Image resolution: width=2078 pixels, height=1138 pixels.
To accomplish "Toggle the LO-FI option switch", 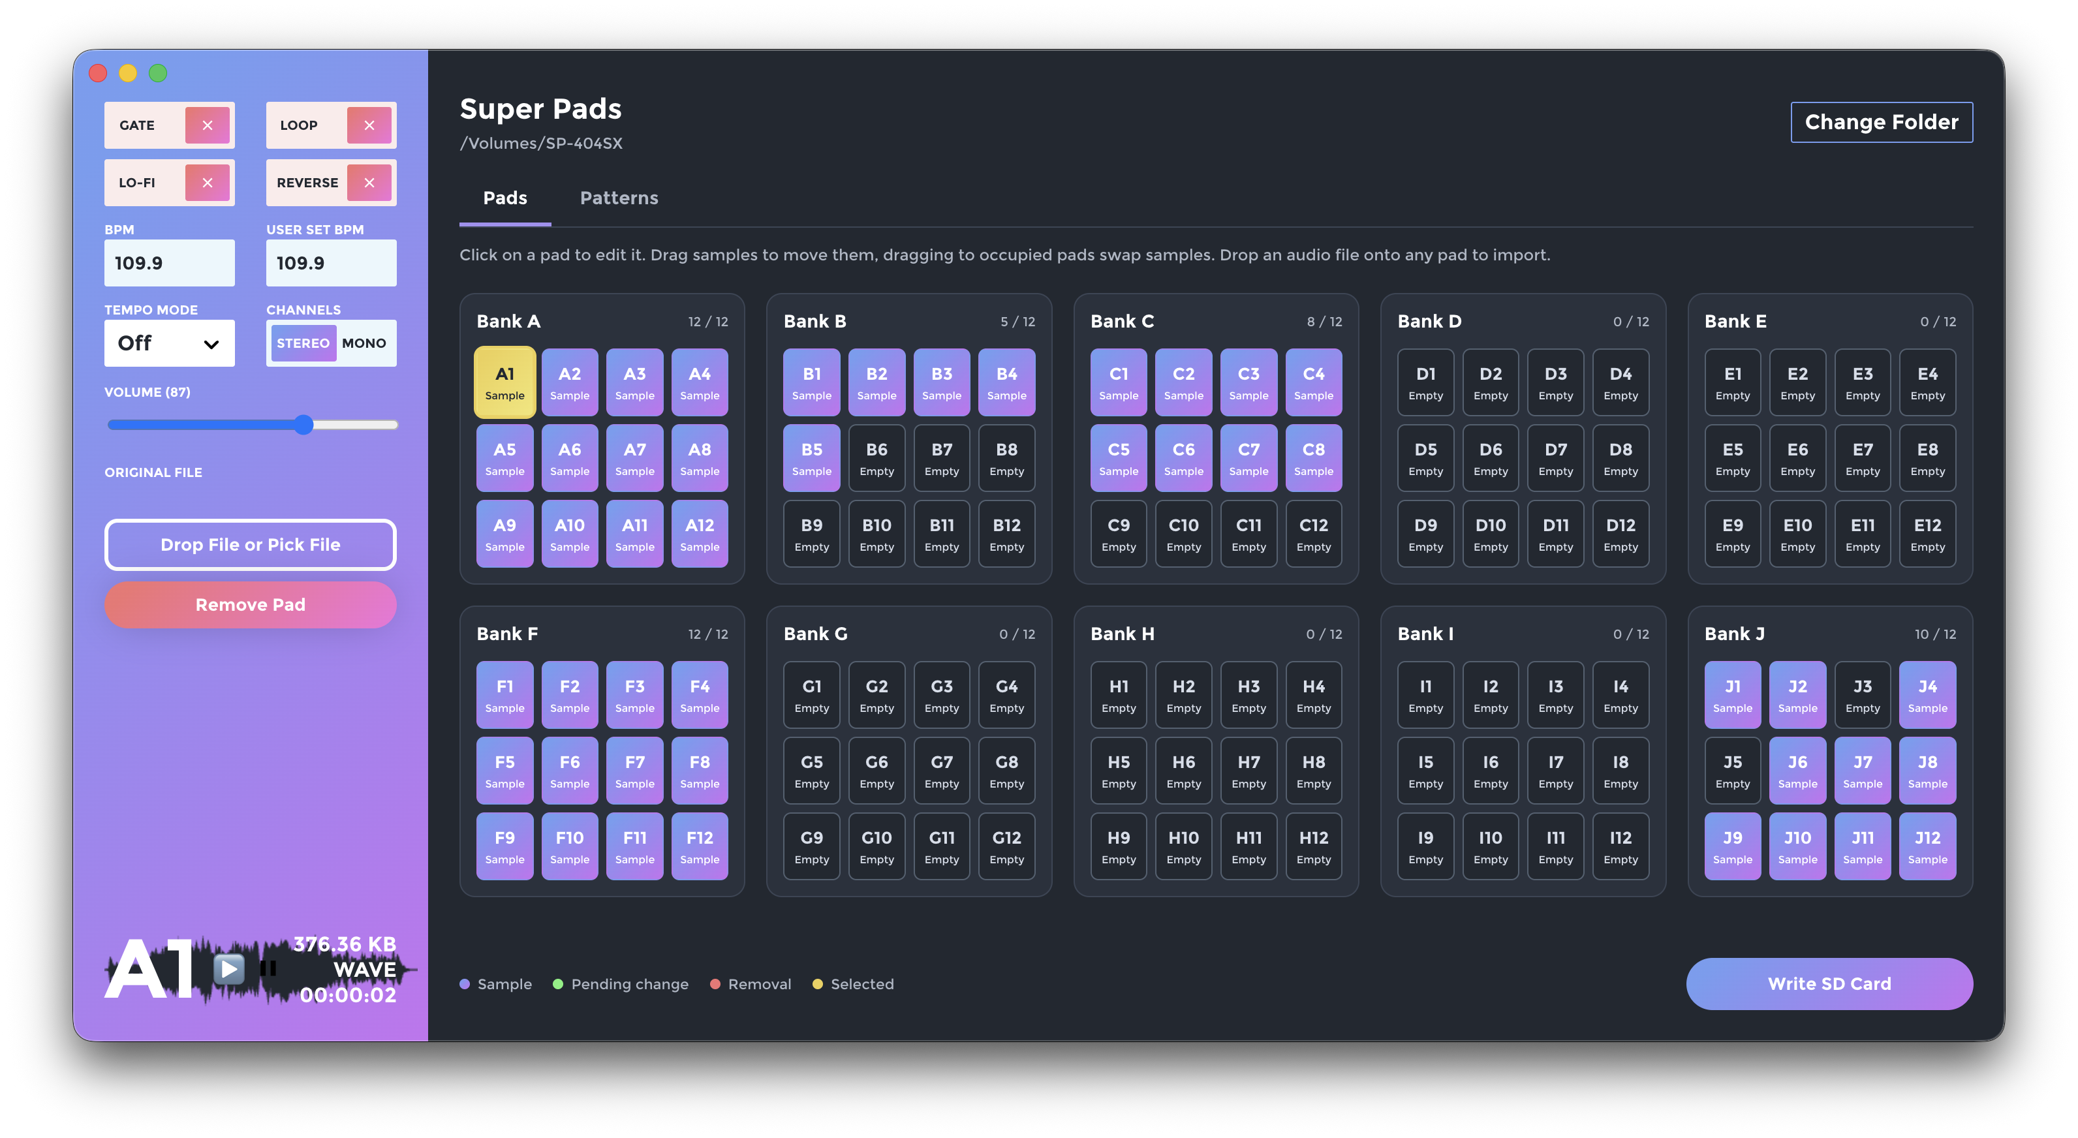I will point(208,182).
